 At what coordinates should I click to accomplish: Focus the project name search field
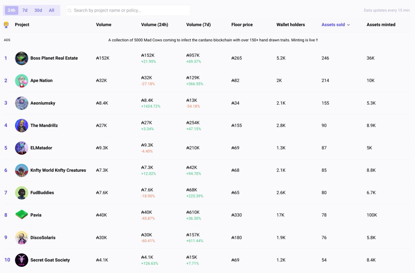pos(128,10)
